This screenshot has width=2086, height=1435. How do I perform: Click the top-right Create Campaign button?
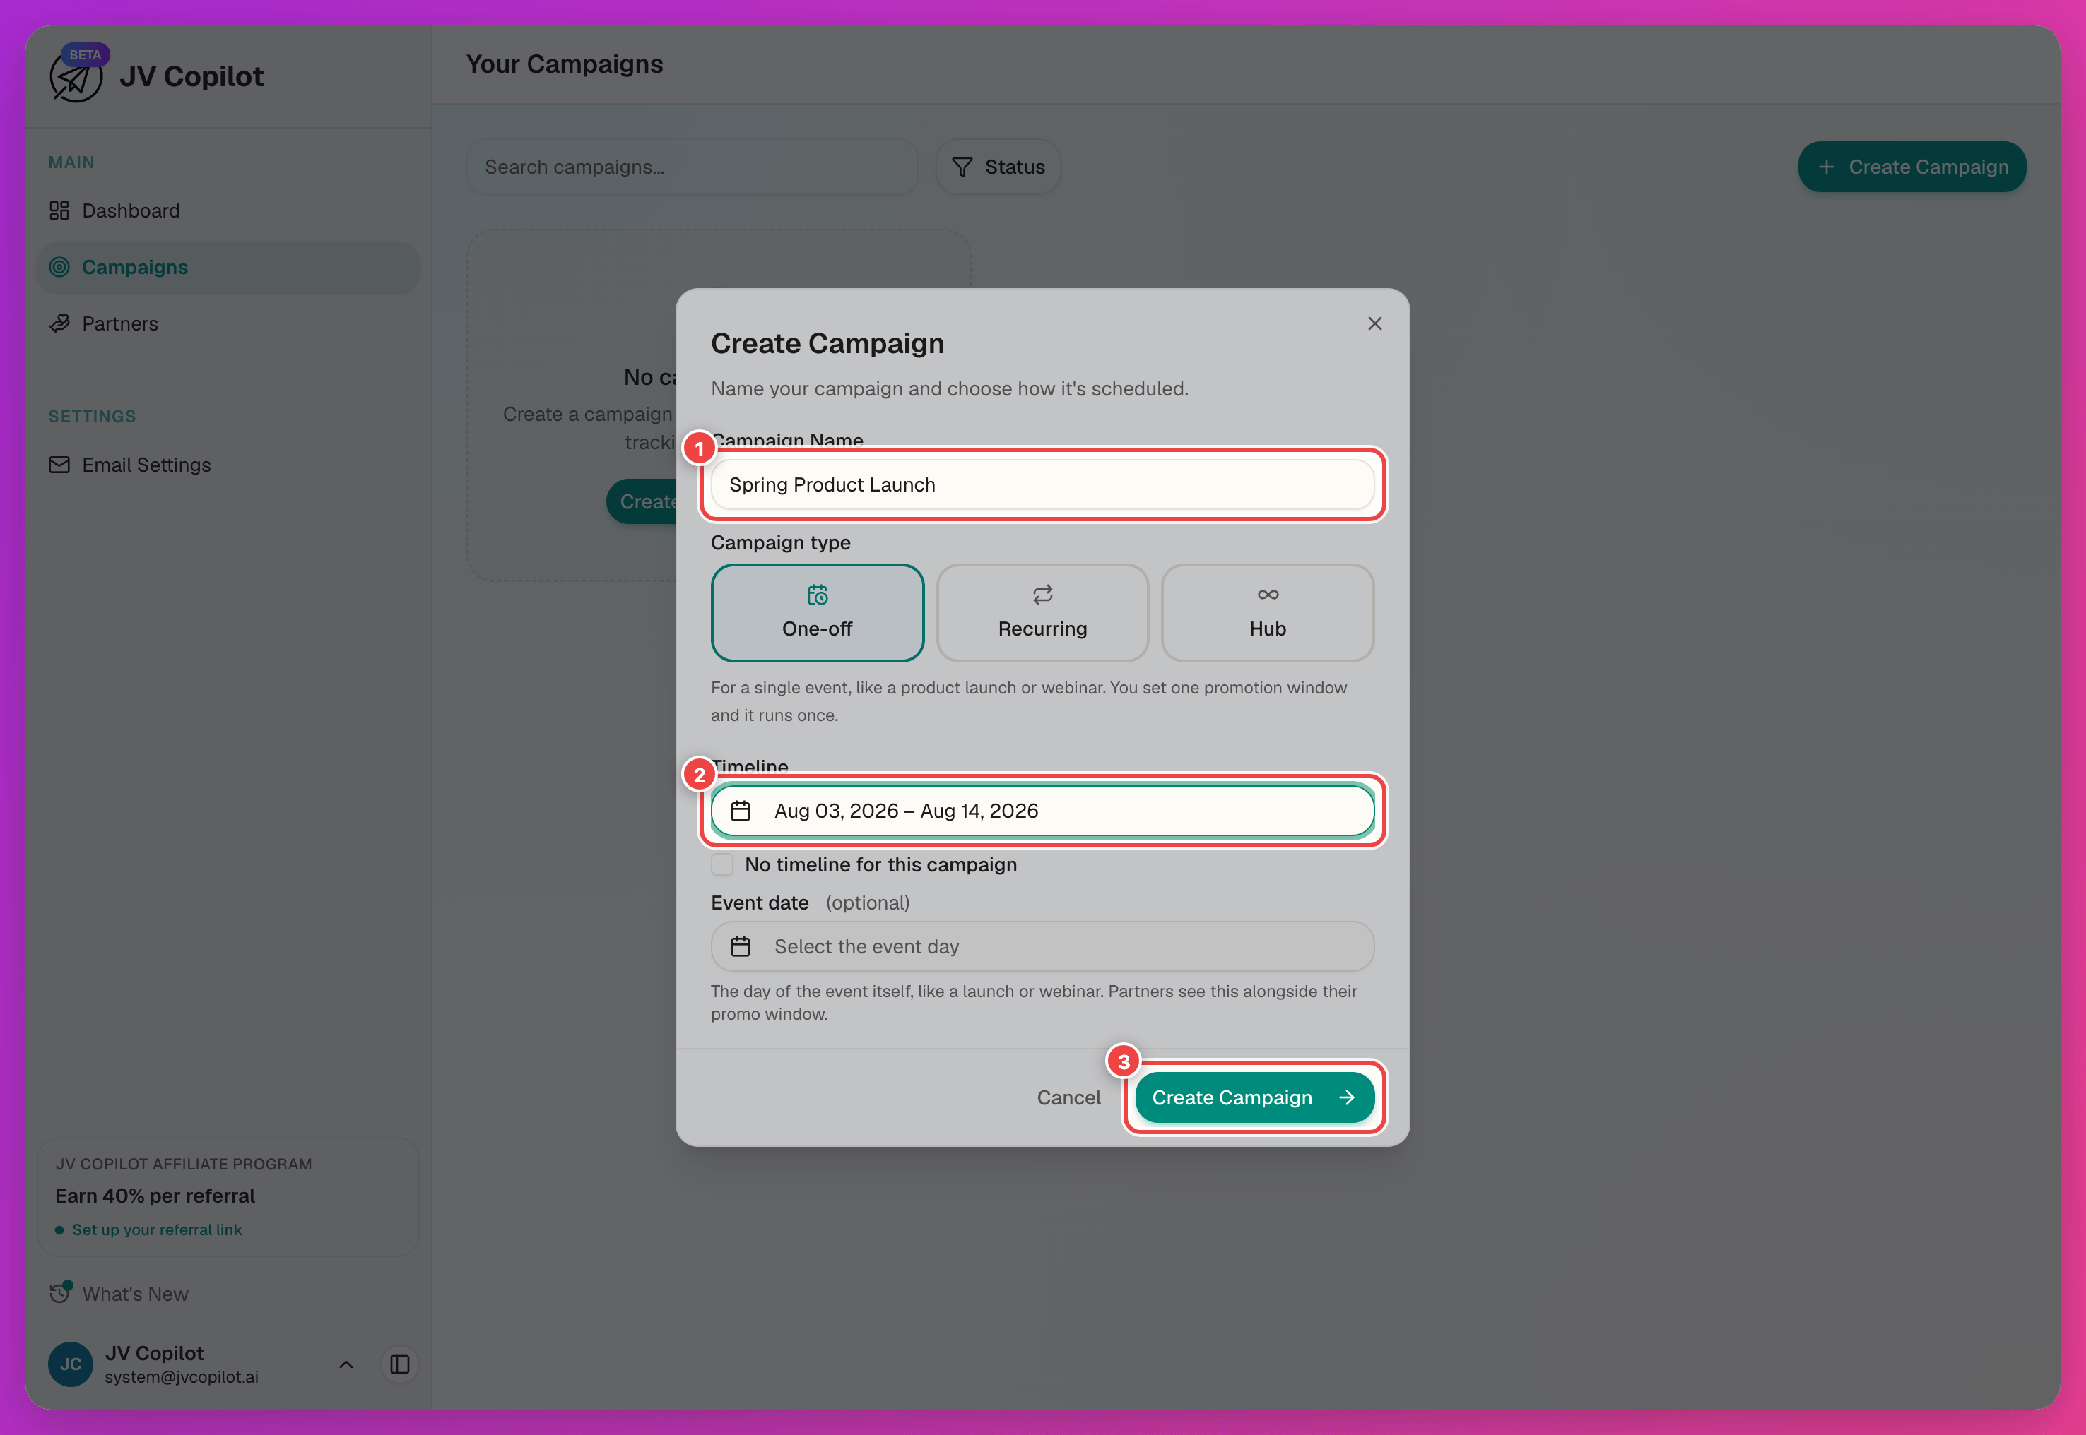click(x=1911, y=167)
